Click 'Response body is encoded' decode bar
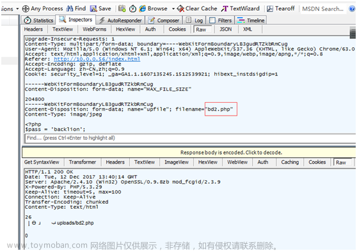Viewport: 357px width, 251px height. click(x=189, y=153)
